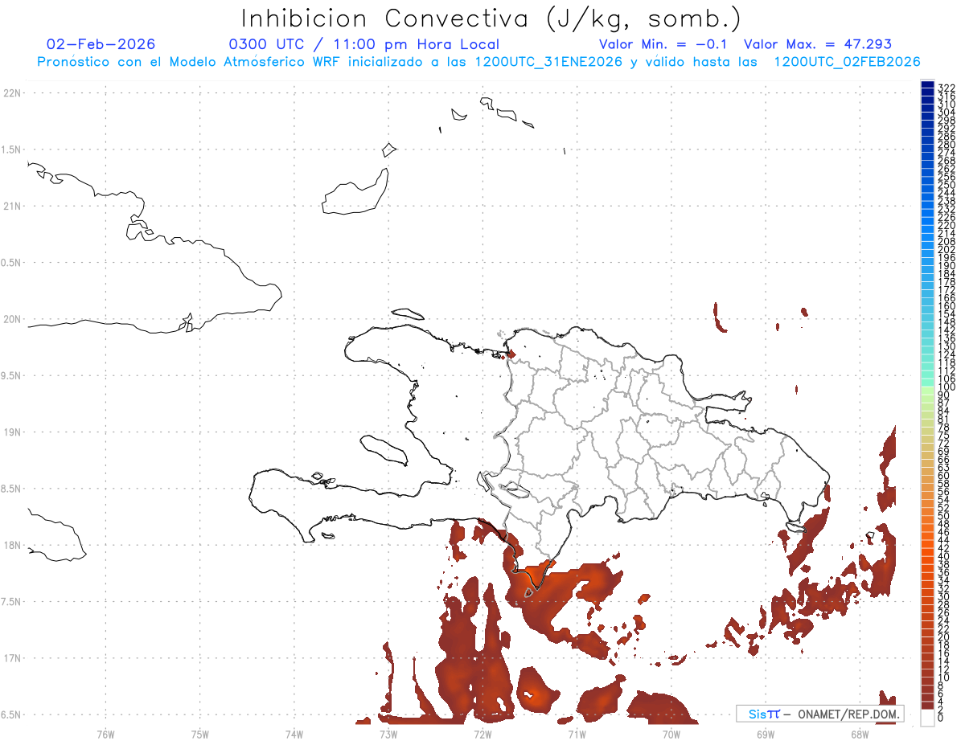Click the "1.5N" latitude label

point(11,149)
